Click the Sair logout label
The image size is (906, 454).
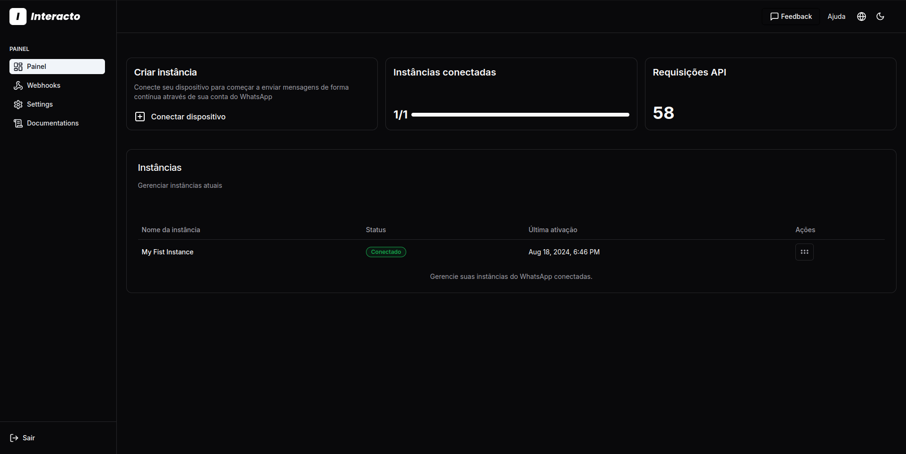(x=29, y=438)
